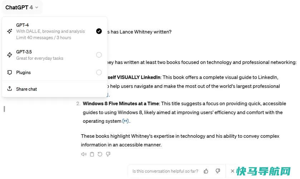This screenshot has height=179, width=300.
Task: Select the GPT-4 checked radio button
Action: tap(99, 31)
